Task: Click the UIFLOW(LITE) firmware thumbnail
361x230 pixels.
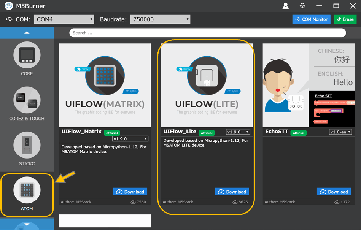Action: (x=207, y=85)
